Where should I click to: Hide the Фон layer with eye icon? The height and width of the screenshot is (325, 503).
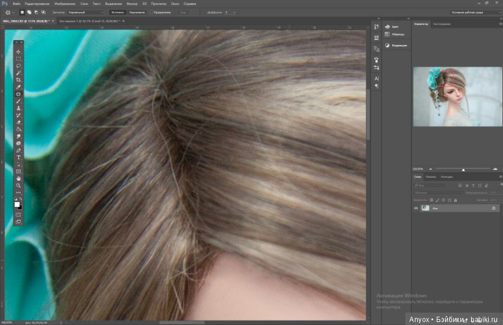416,208
